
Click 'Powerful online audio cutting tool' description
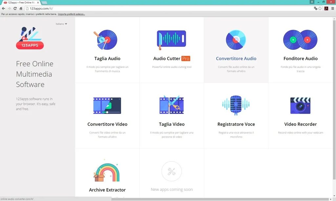(172, 67)
